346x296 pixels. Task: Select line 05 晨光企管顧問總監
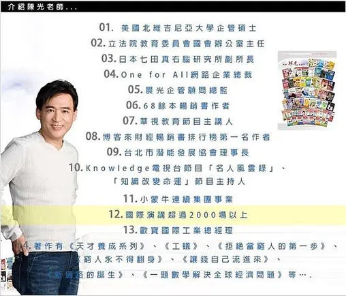point(178,90)
